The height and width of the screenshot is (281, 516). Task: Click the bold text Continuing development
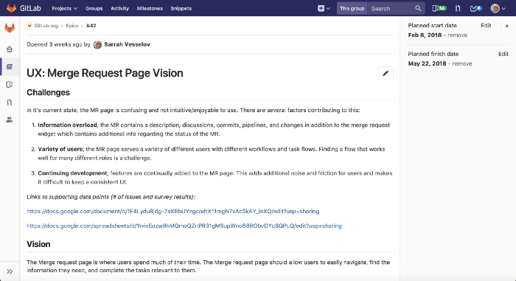click(72, 173)
